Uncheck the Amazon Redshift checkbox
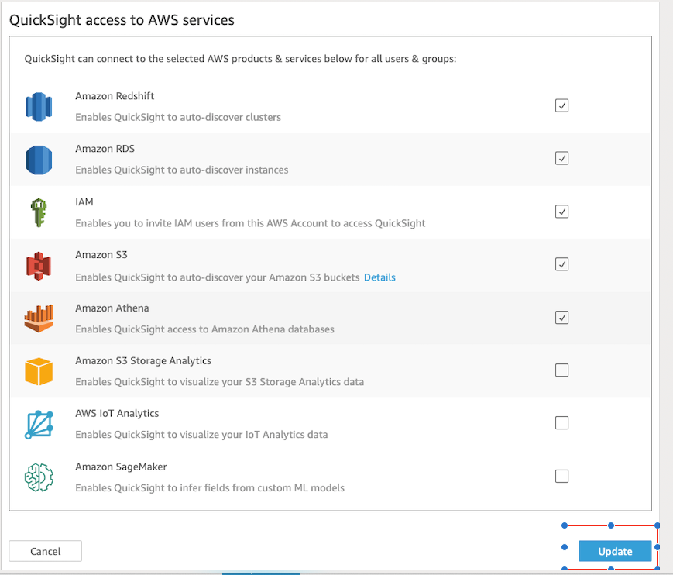The image size is (673, 575). click(x=562, y=105)
